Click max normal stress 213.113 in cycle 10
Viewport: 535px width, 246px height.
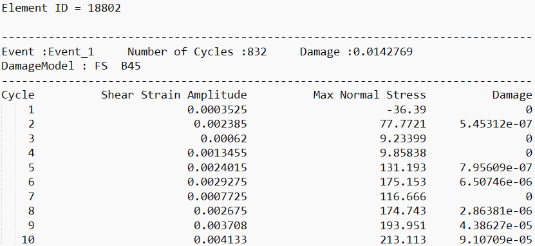403,240
